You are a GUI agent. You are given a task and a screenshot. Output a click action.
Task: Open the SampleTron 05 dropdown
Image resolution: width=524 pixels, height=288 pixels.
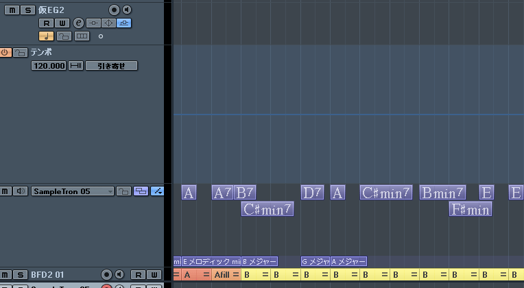click(x=73, y=191)
